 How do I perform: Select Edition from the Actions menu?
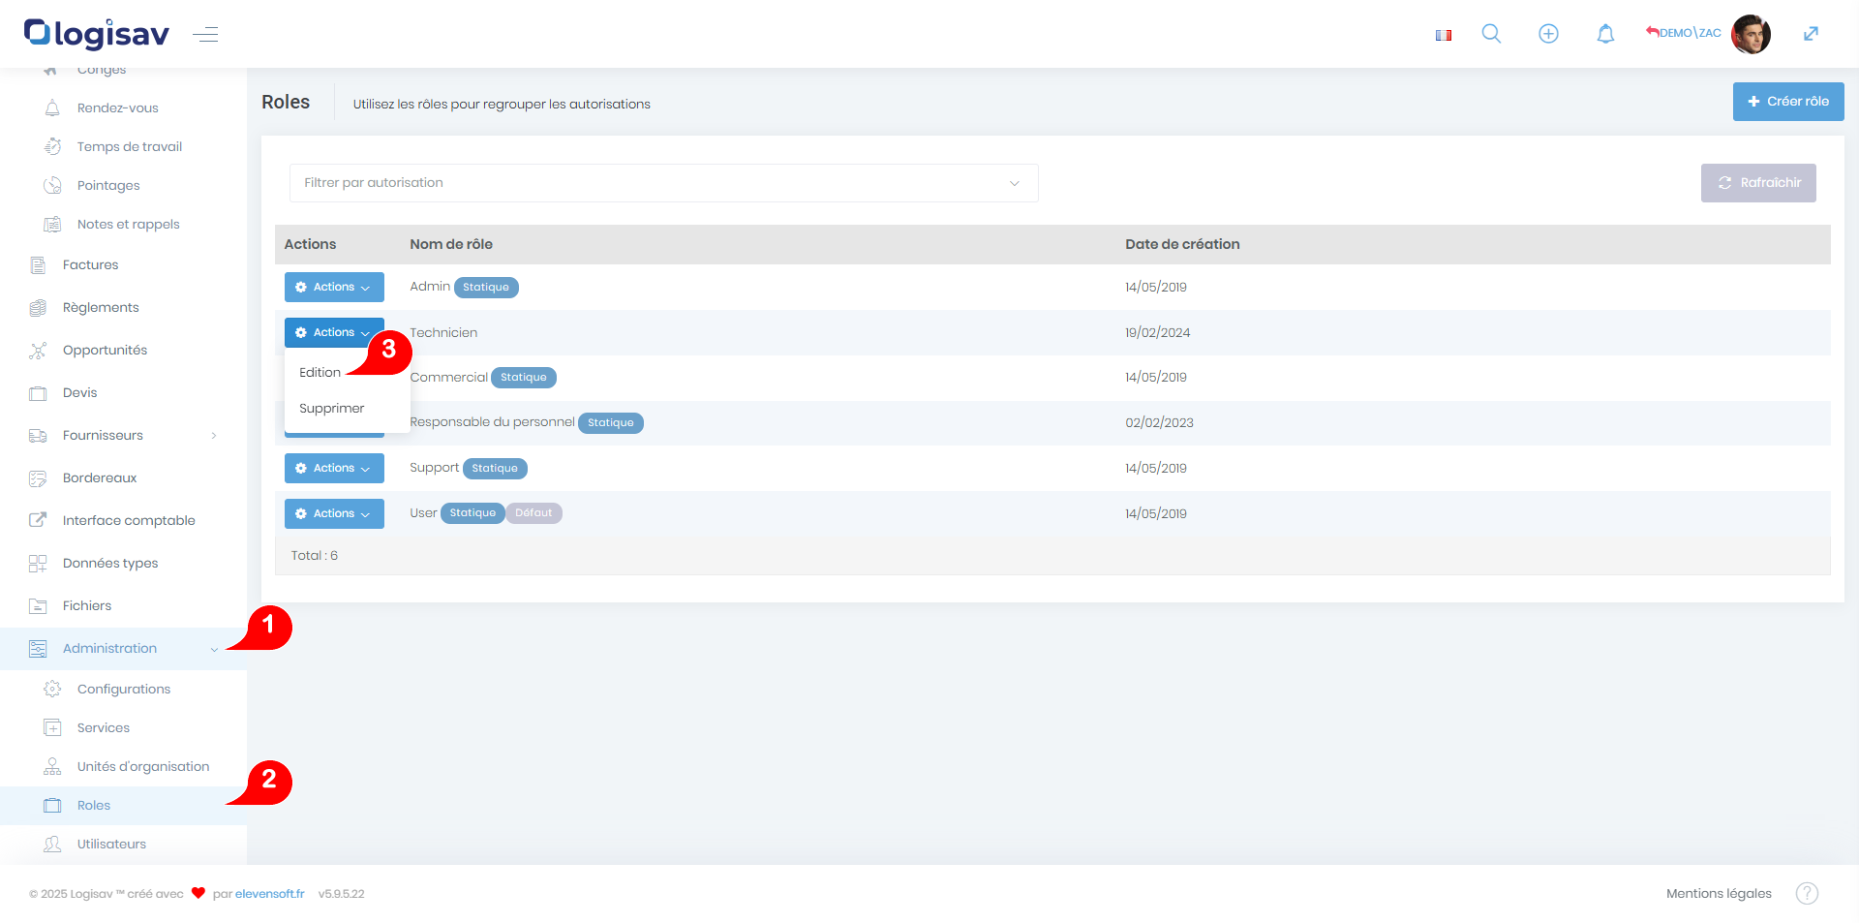(x=320, y=373)
